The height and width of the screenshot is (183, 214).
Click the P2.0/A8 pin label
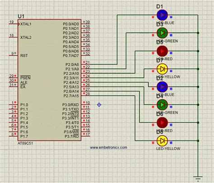[72, 65]
